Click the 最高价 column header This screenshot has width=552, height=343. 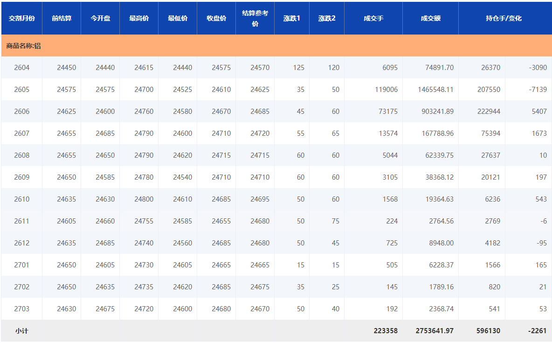(139, 18)
